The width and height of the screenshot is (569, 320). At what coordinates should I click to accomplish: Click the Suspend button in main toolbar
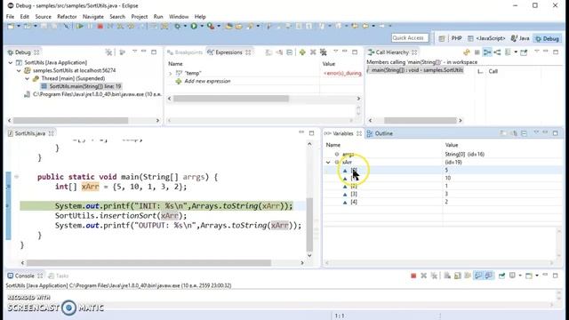(x=90, y=26)
